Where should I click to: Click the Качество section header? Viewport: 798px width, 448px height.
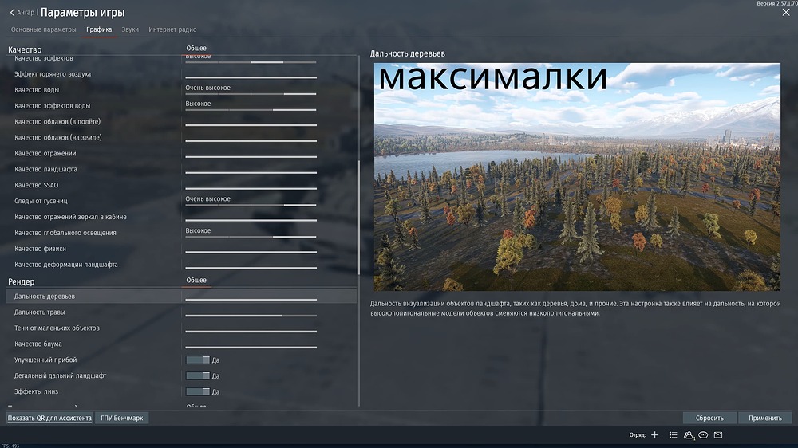[x=25, y=49]
